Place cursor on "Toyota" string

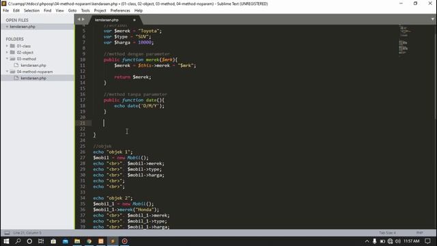(x=149, y=31)
